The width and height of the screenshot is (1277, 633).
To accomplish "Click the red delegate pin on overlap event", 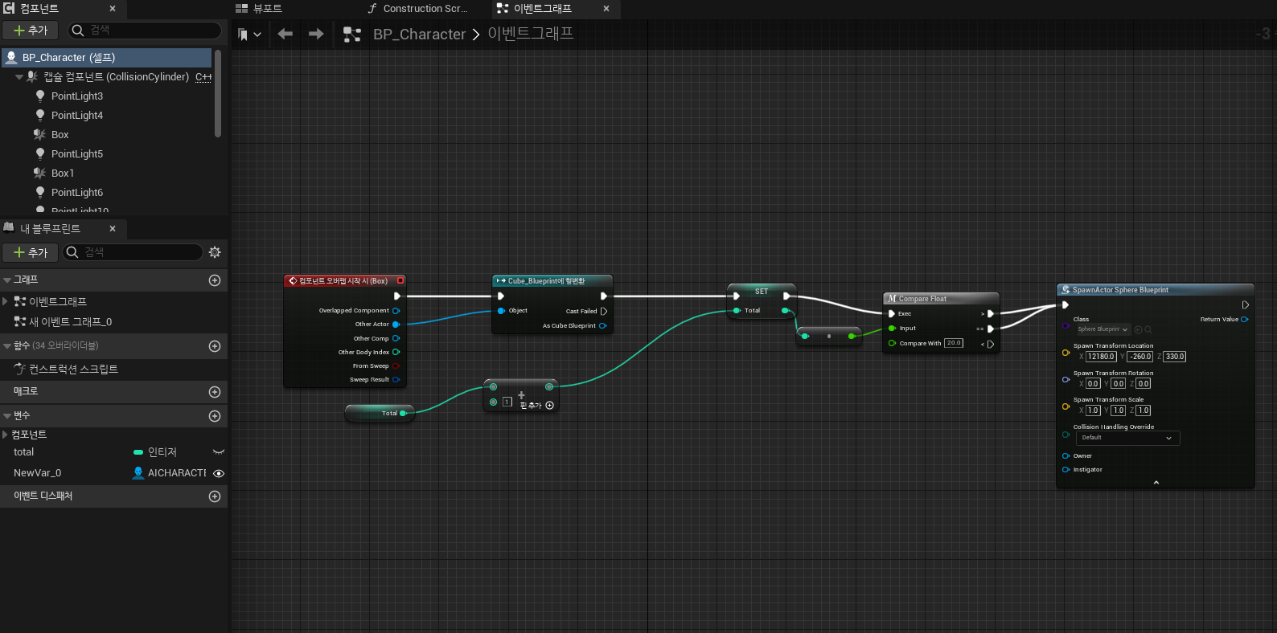I will [x=400, y=280].
